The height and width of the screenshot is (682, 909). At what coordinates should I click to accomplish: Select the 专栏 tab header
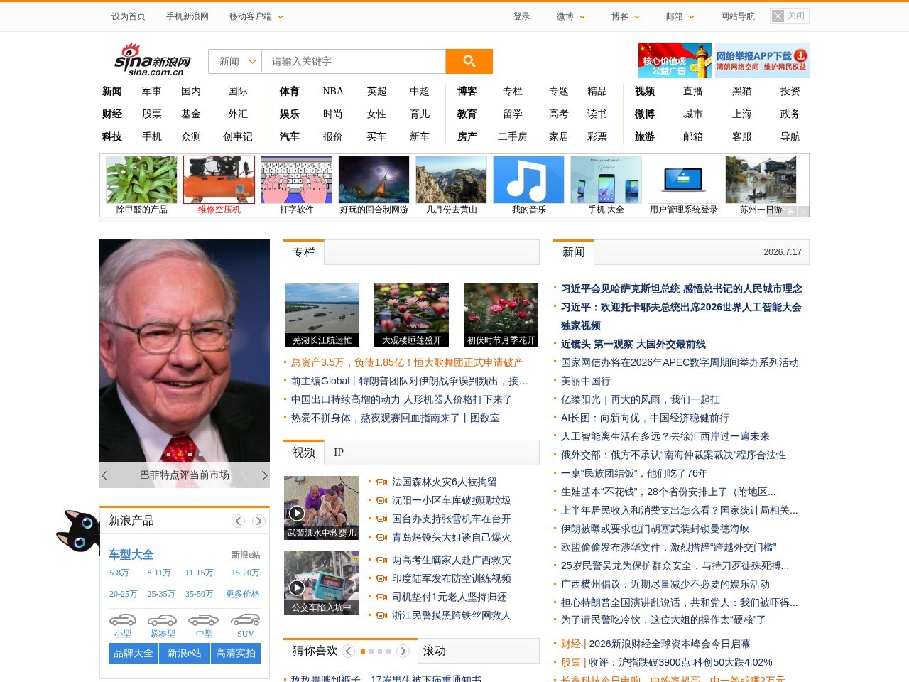click(304, 252)
